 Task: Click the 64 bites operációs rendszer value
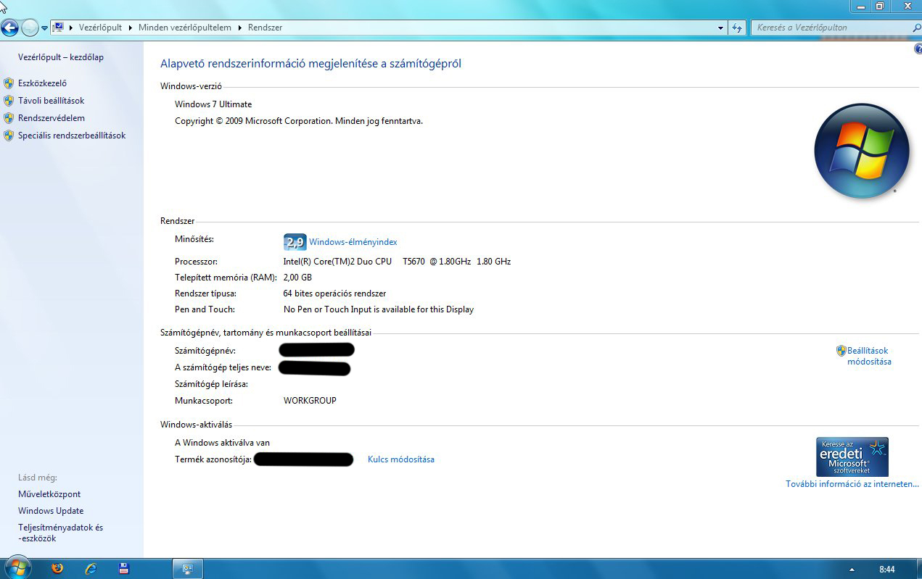pos(334,293)
